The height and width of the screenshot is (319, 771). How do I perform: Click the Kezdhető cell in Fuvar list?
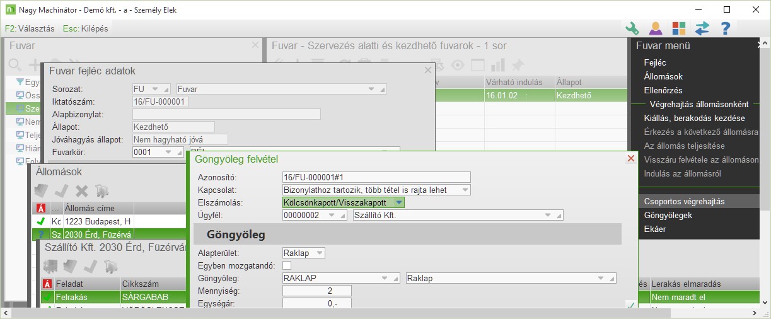(591, 95)
